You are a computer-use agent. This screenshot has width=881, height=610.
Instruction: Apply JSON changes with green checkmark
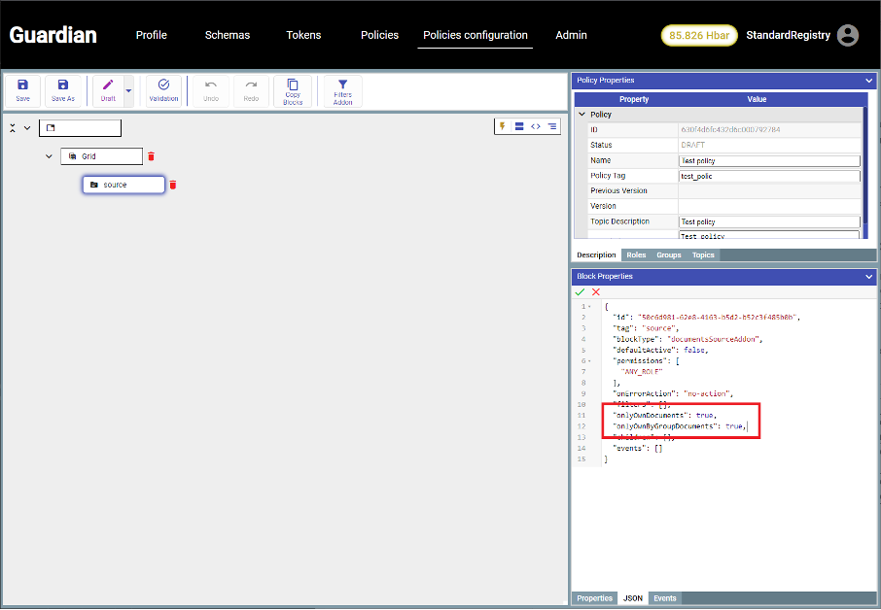click(581, 291)
